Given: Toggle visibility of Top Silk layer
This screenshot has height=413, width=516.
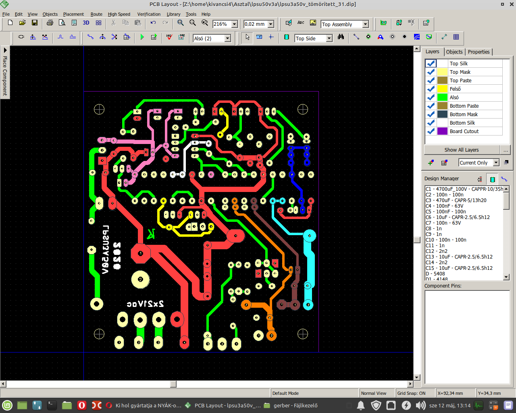Looking at the screenshot, I should (431, 63).
